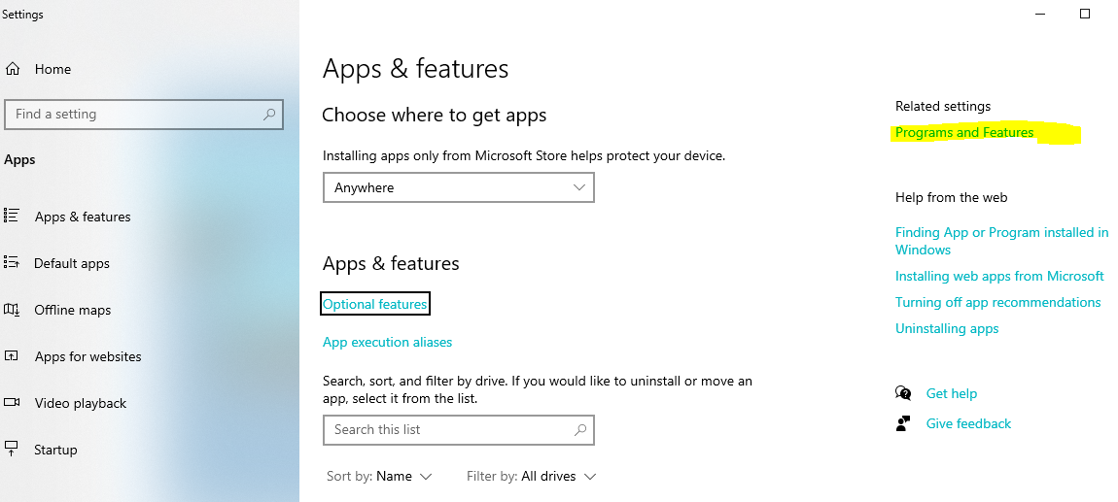1118x502 pixels.
Task: Select Offline maps in the sidebar
Action: click(x=73, y=310)
